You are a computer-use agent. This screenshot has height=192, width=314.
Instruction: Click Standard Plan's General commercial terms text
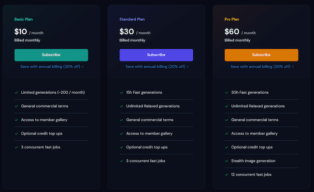(150, 120)
